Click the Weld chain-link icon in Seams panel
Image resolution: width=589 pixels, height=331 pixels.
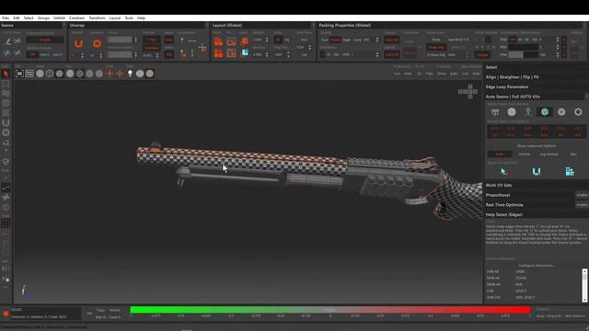(17, 40)
